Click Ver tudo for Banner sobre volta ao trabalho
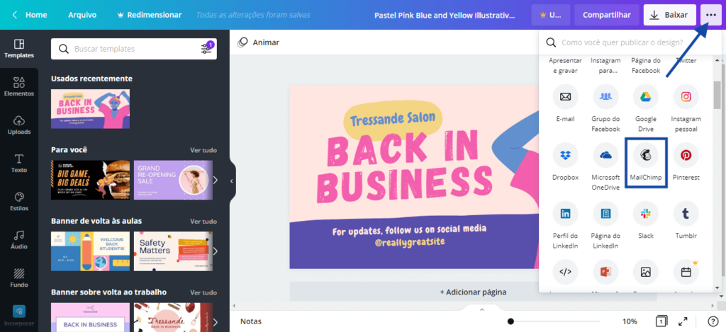726x332 pixels. [x=203, y=292]
